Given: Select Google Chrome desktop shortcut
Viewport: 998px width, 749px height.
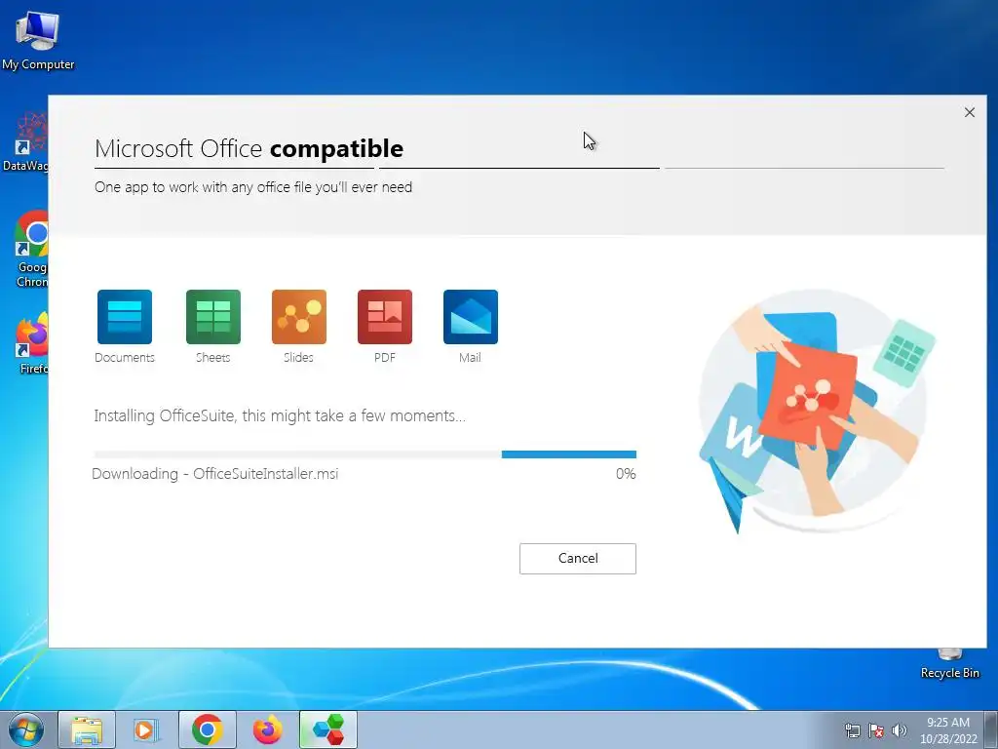Looking at the screenshot, I should click(31, 250).
